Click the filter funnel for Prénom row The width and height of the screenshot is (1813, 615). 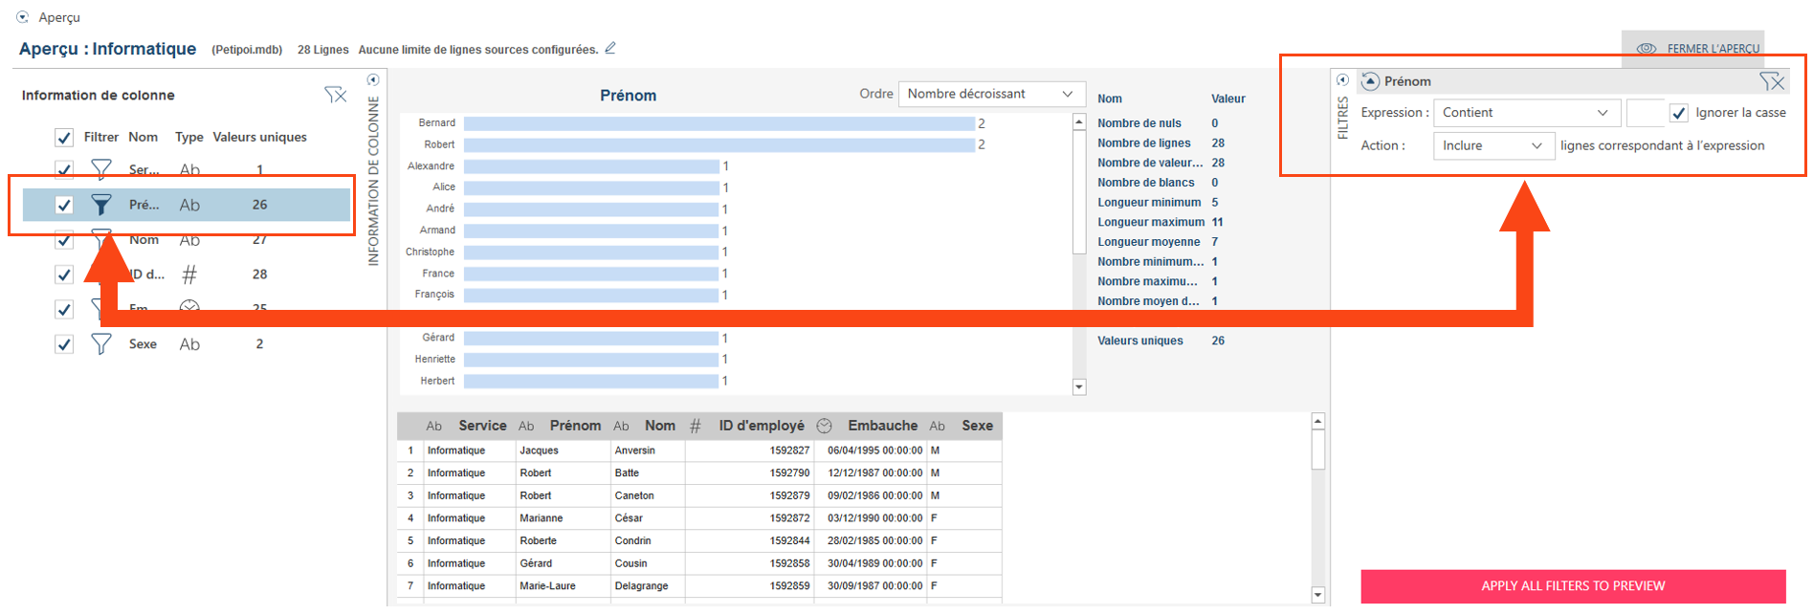(x=100, y=205)
